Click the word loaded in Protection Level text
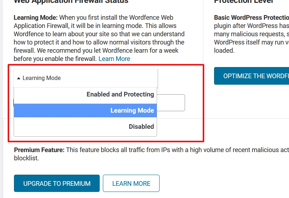 click(224, 51)
